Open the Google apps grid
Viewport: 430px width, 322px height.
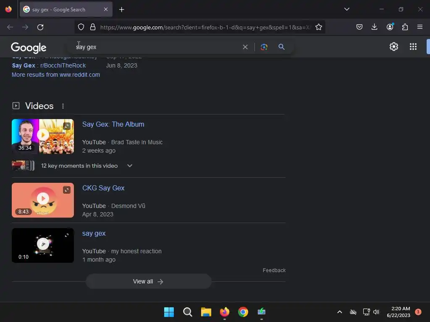click(x=413, y=47)
